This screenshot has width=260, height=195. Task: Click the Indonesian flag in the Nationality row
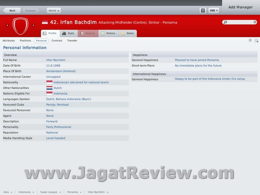[49, 82]
